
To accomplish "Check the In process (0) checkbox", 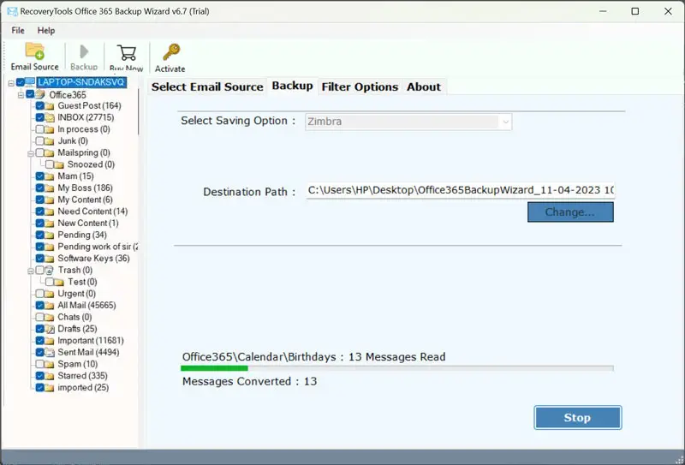I will (x=39, y=129).
